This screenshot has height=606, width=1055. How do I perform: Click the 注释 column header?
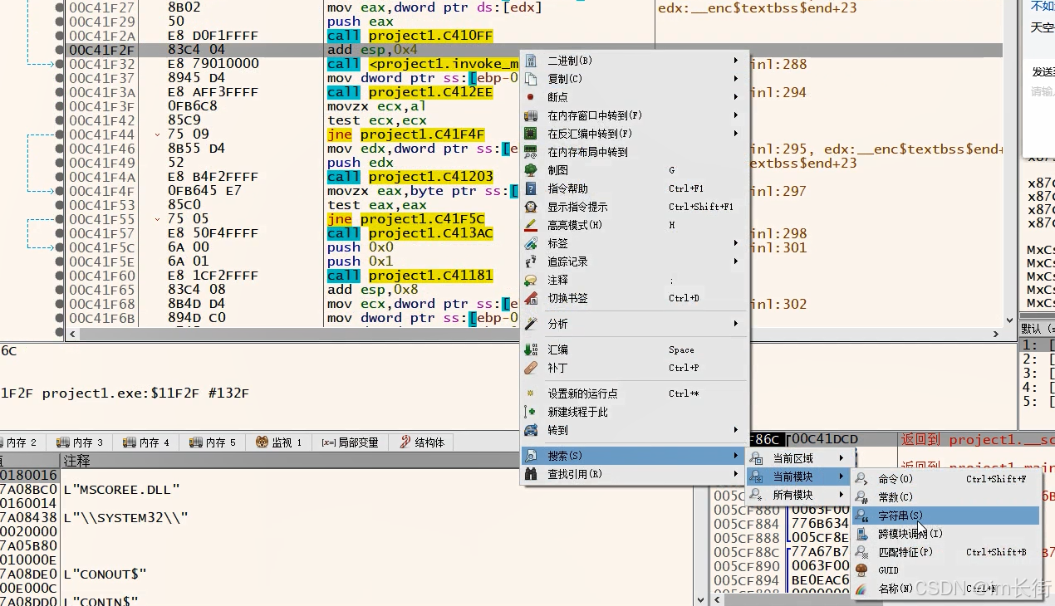76,460
